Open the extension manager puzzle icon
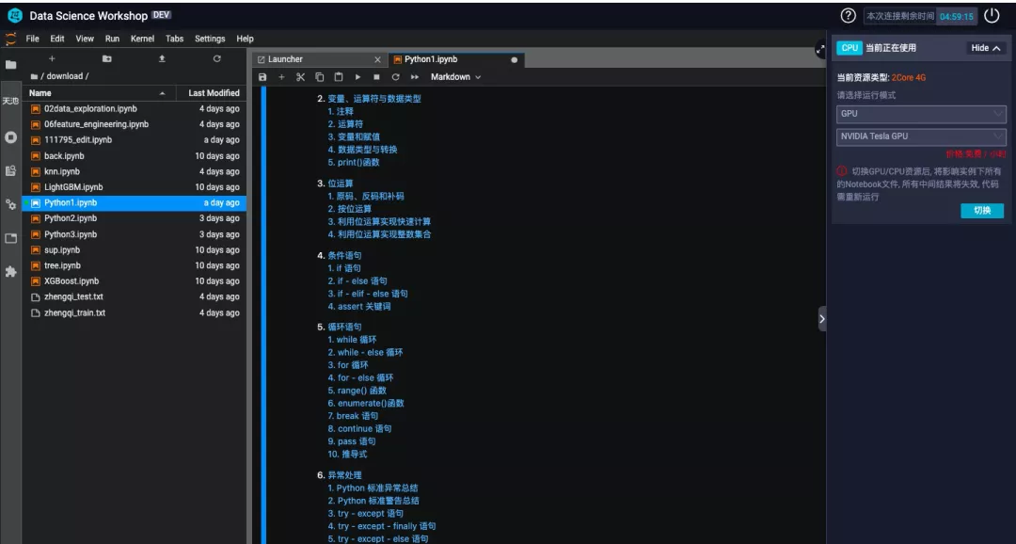The width and height of the screenshot is (1016, 544). coord(11,272)
